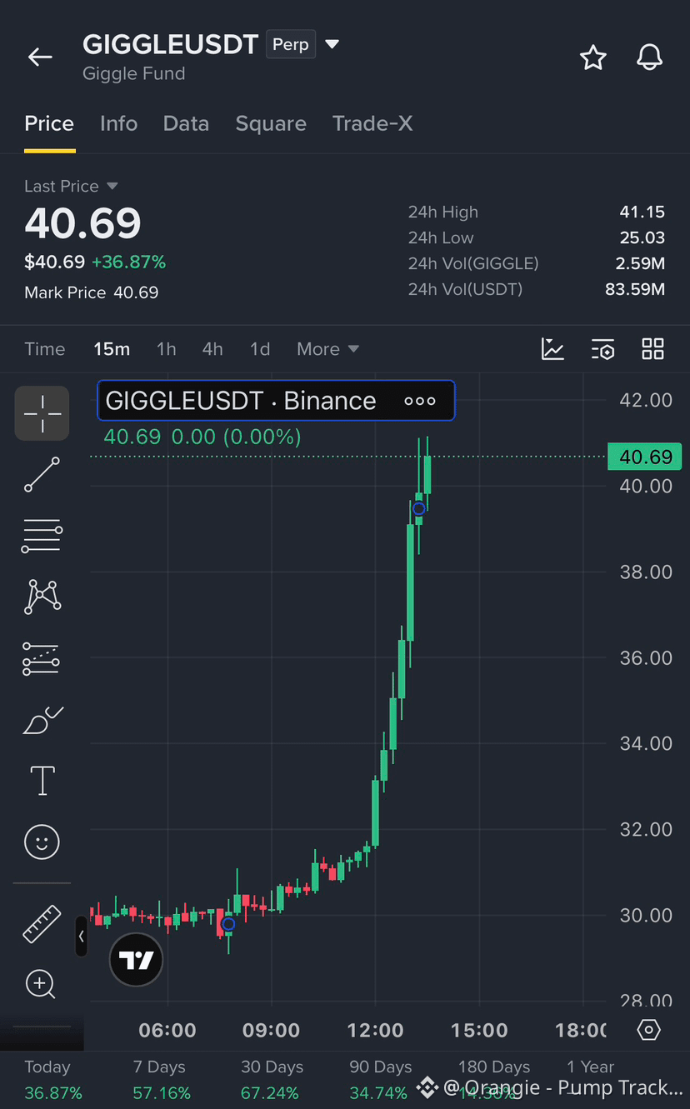The image size is (690, 1109).
Task: Click the 12:00 time axis label
Action: [x=375, y=1031]
